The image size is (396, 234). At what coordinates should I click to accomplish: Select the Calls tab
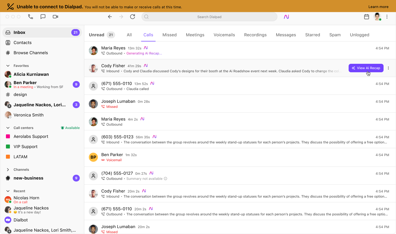148,35
